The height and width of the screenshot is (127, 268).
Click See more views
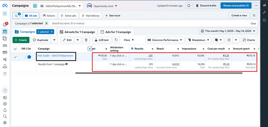pos(113,15)
